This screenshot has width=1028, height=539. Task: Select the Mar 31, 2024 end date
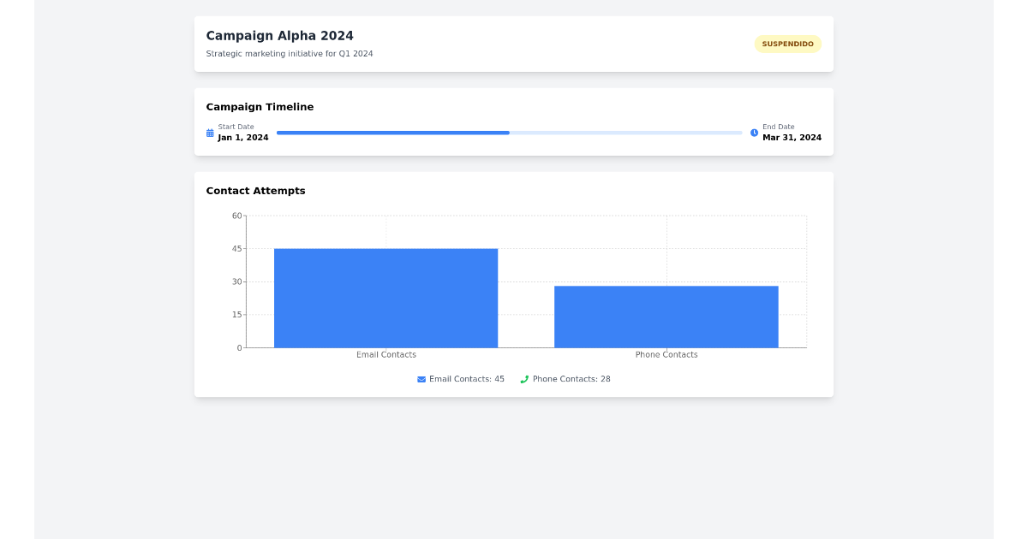[792, 137]
